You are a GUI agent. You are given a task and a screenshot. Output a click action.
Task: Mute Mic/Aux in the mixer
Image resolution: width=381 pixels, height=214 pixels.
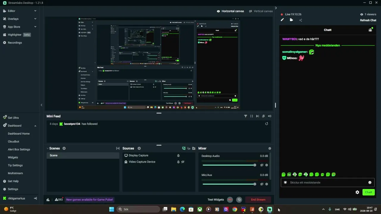tap(262, 184)
